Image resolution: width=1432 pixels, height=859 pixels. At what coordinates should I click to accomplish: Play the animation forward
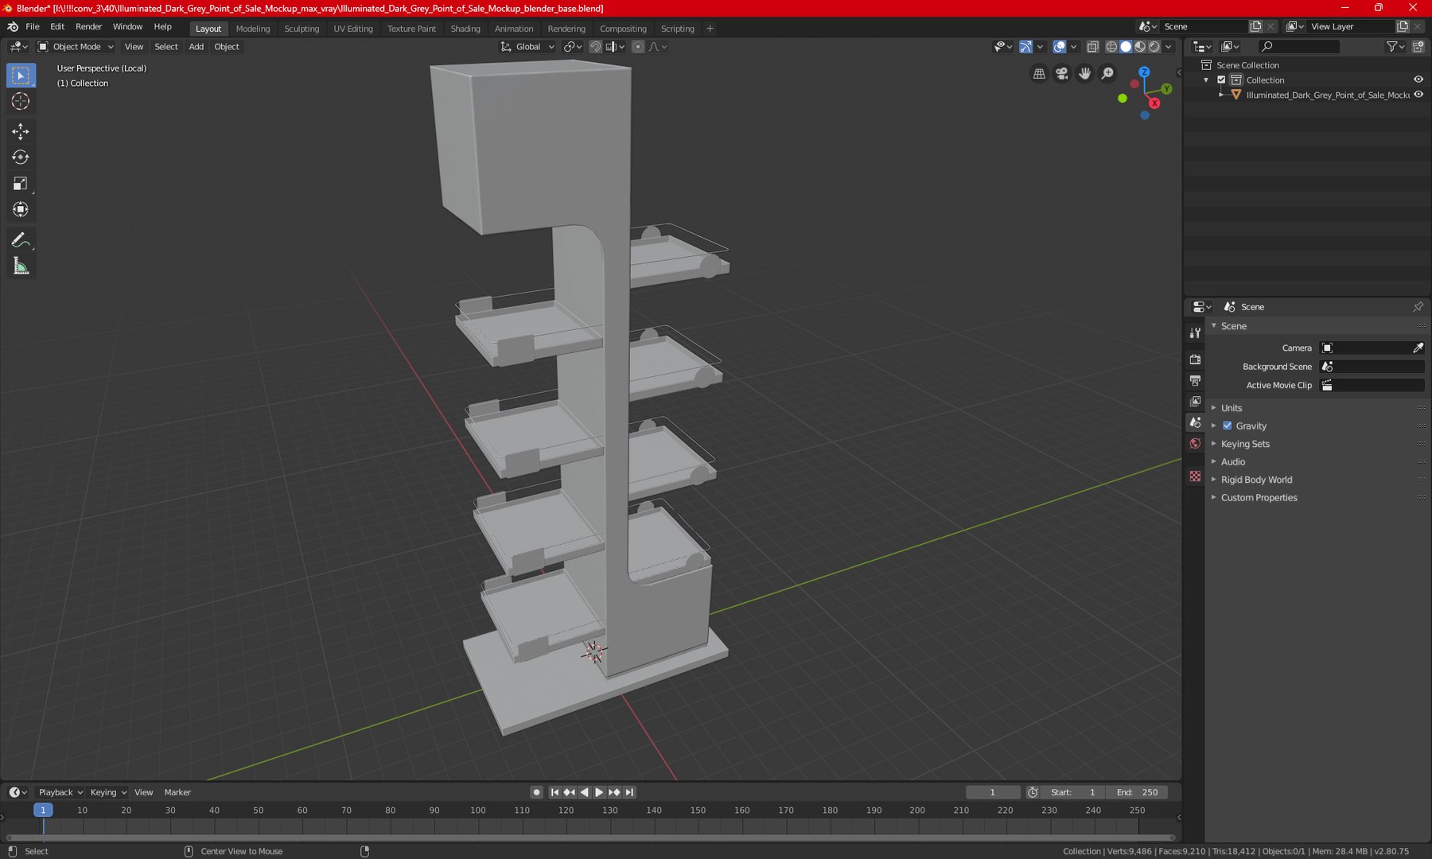599,792
